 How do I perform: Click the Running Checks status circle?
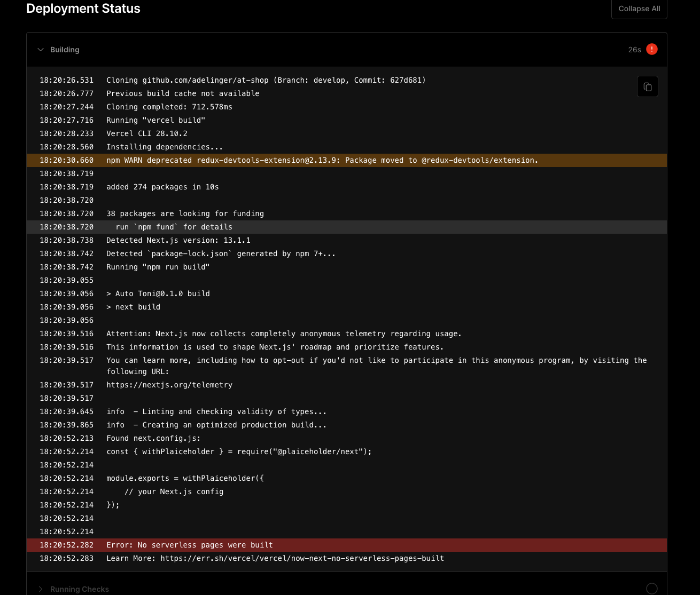coord(651,588)
